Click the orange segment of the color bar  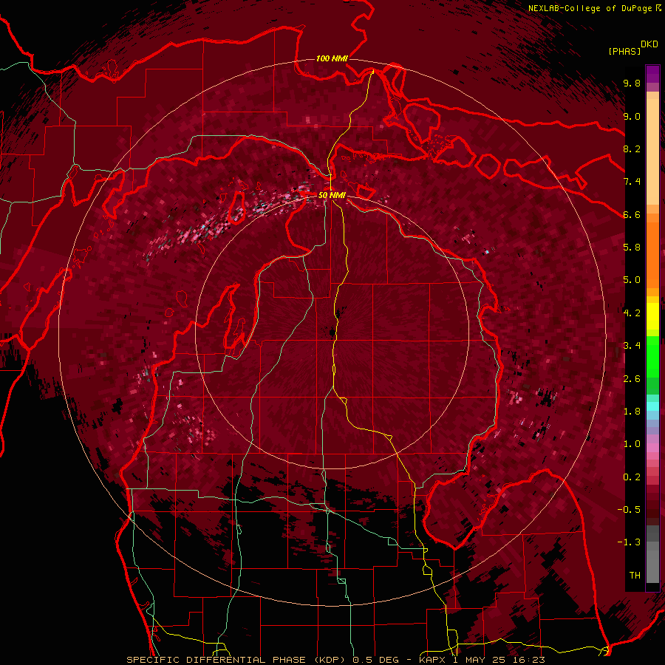click(x=652, y=254)
